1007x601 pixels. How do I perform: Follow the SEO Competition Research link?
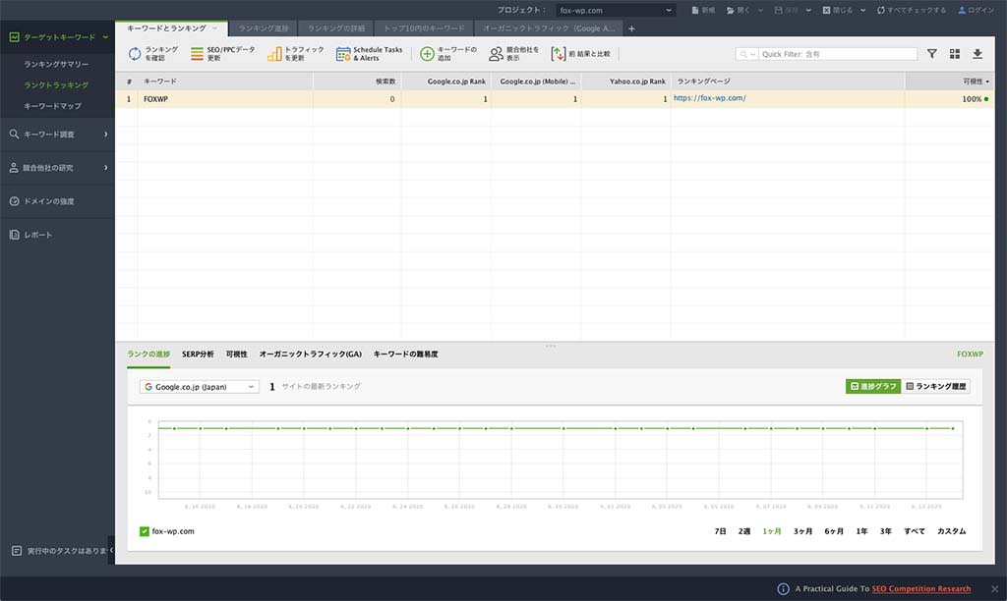click(x=920, y=589)
